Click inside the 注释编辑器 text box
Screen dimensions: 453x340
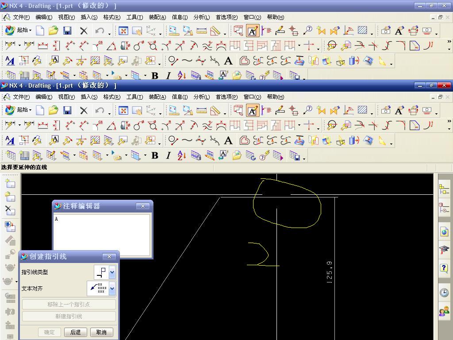(x=102, y=235)
